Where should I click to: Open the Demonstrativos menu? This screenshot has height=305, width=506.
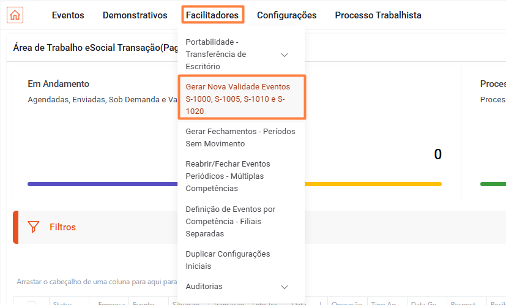[135, 15]
